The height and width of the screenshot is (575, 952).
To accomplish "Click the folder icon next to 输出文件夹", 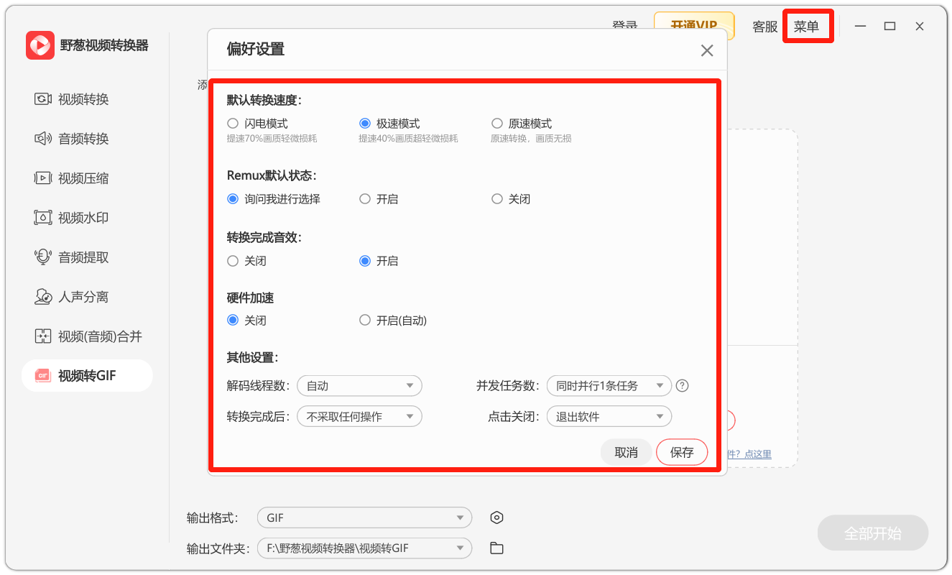I will point(496,548).
